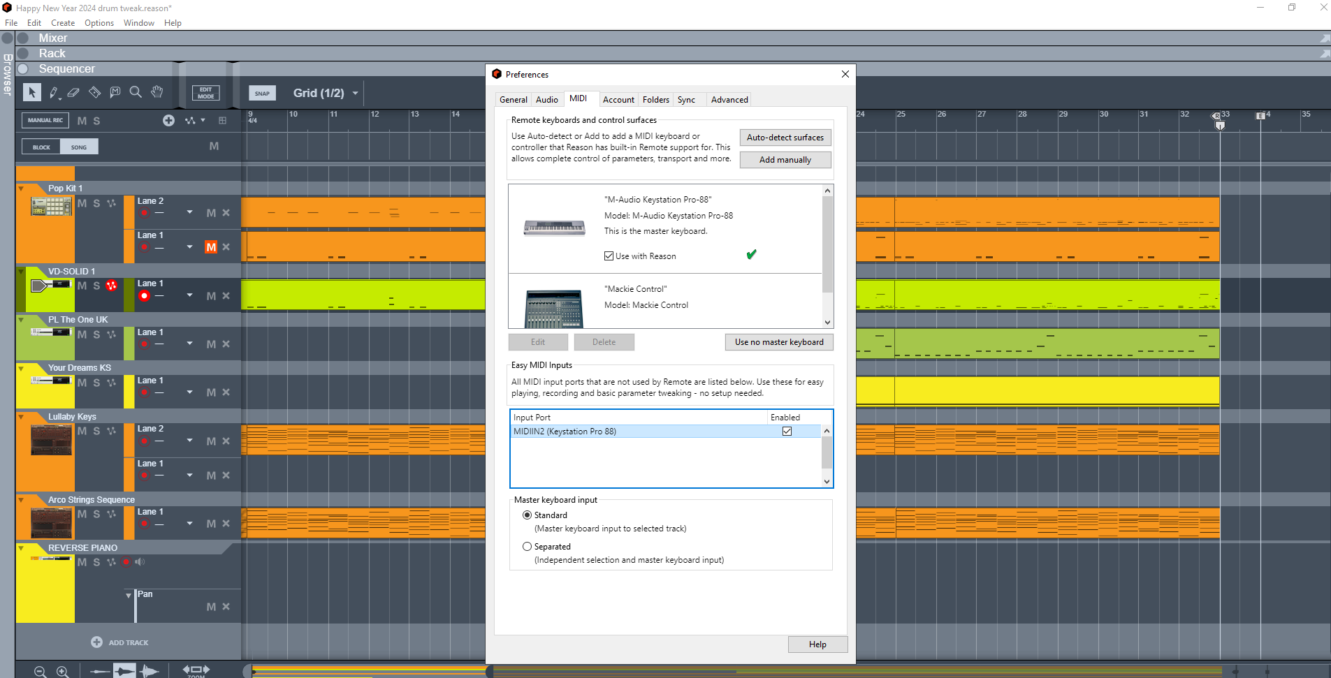Image resolution: width=1331 pixels, height=678 pixels.
Task: Toggle record enable on VD-SOLID 1 Lane 1
Action: [x=144, y=296]
